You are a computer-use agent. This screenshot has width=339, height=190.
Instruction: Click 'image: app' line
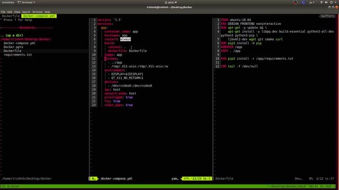pyautogui.click(x=113, y=55)
